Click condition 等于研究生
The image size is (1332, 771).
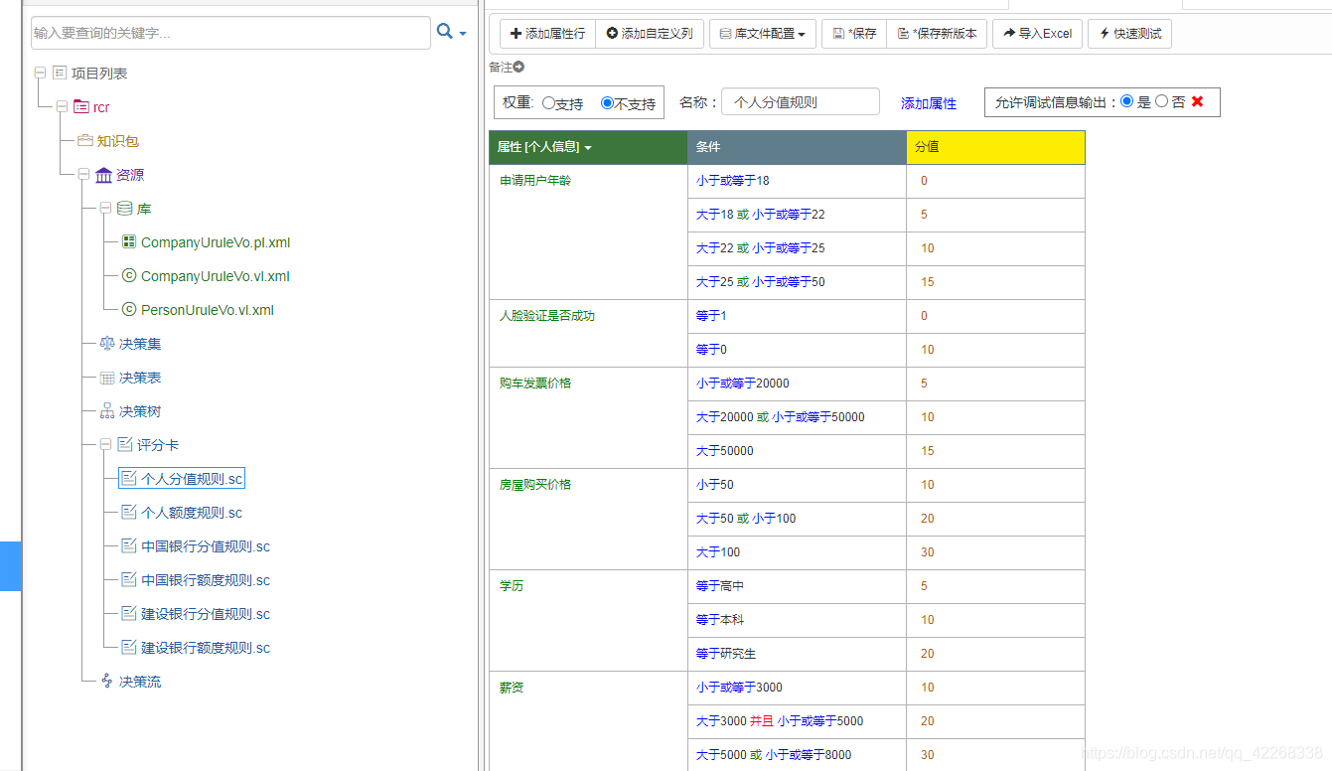coord(726,654)
